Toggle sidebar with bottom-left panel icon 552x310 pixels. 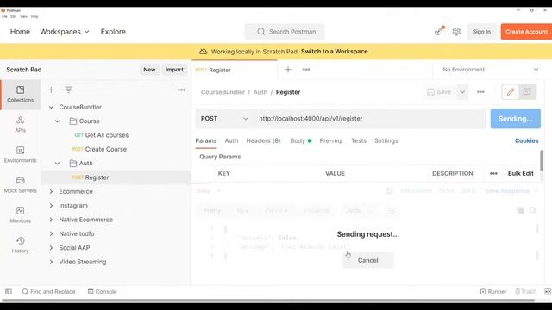click(9, 291)
